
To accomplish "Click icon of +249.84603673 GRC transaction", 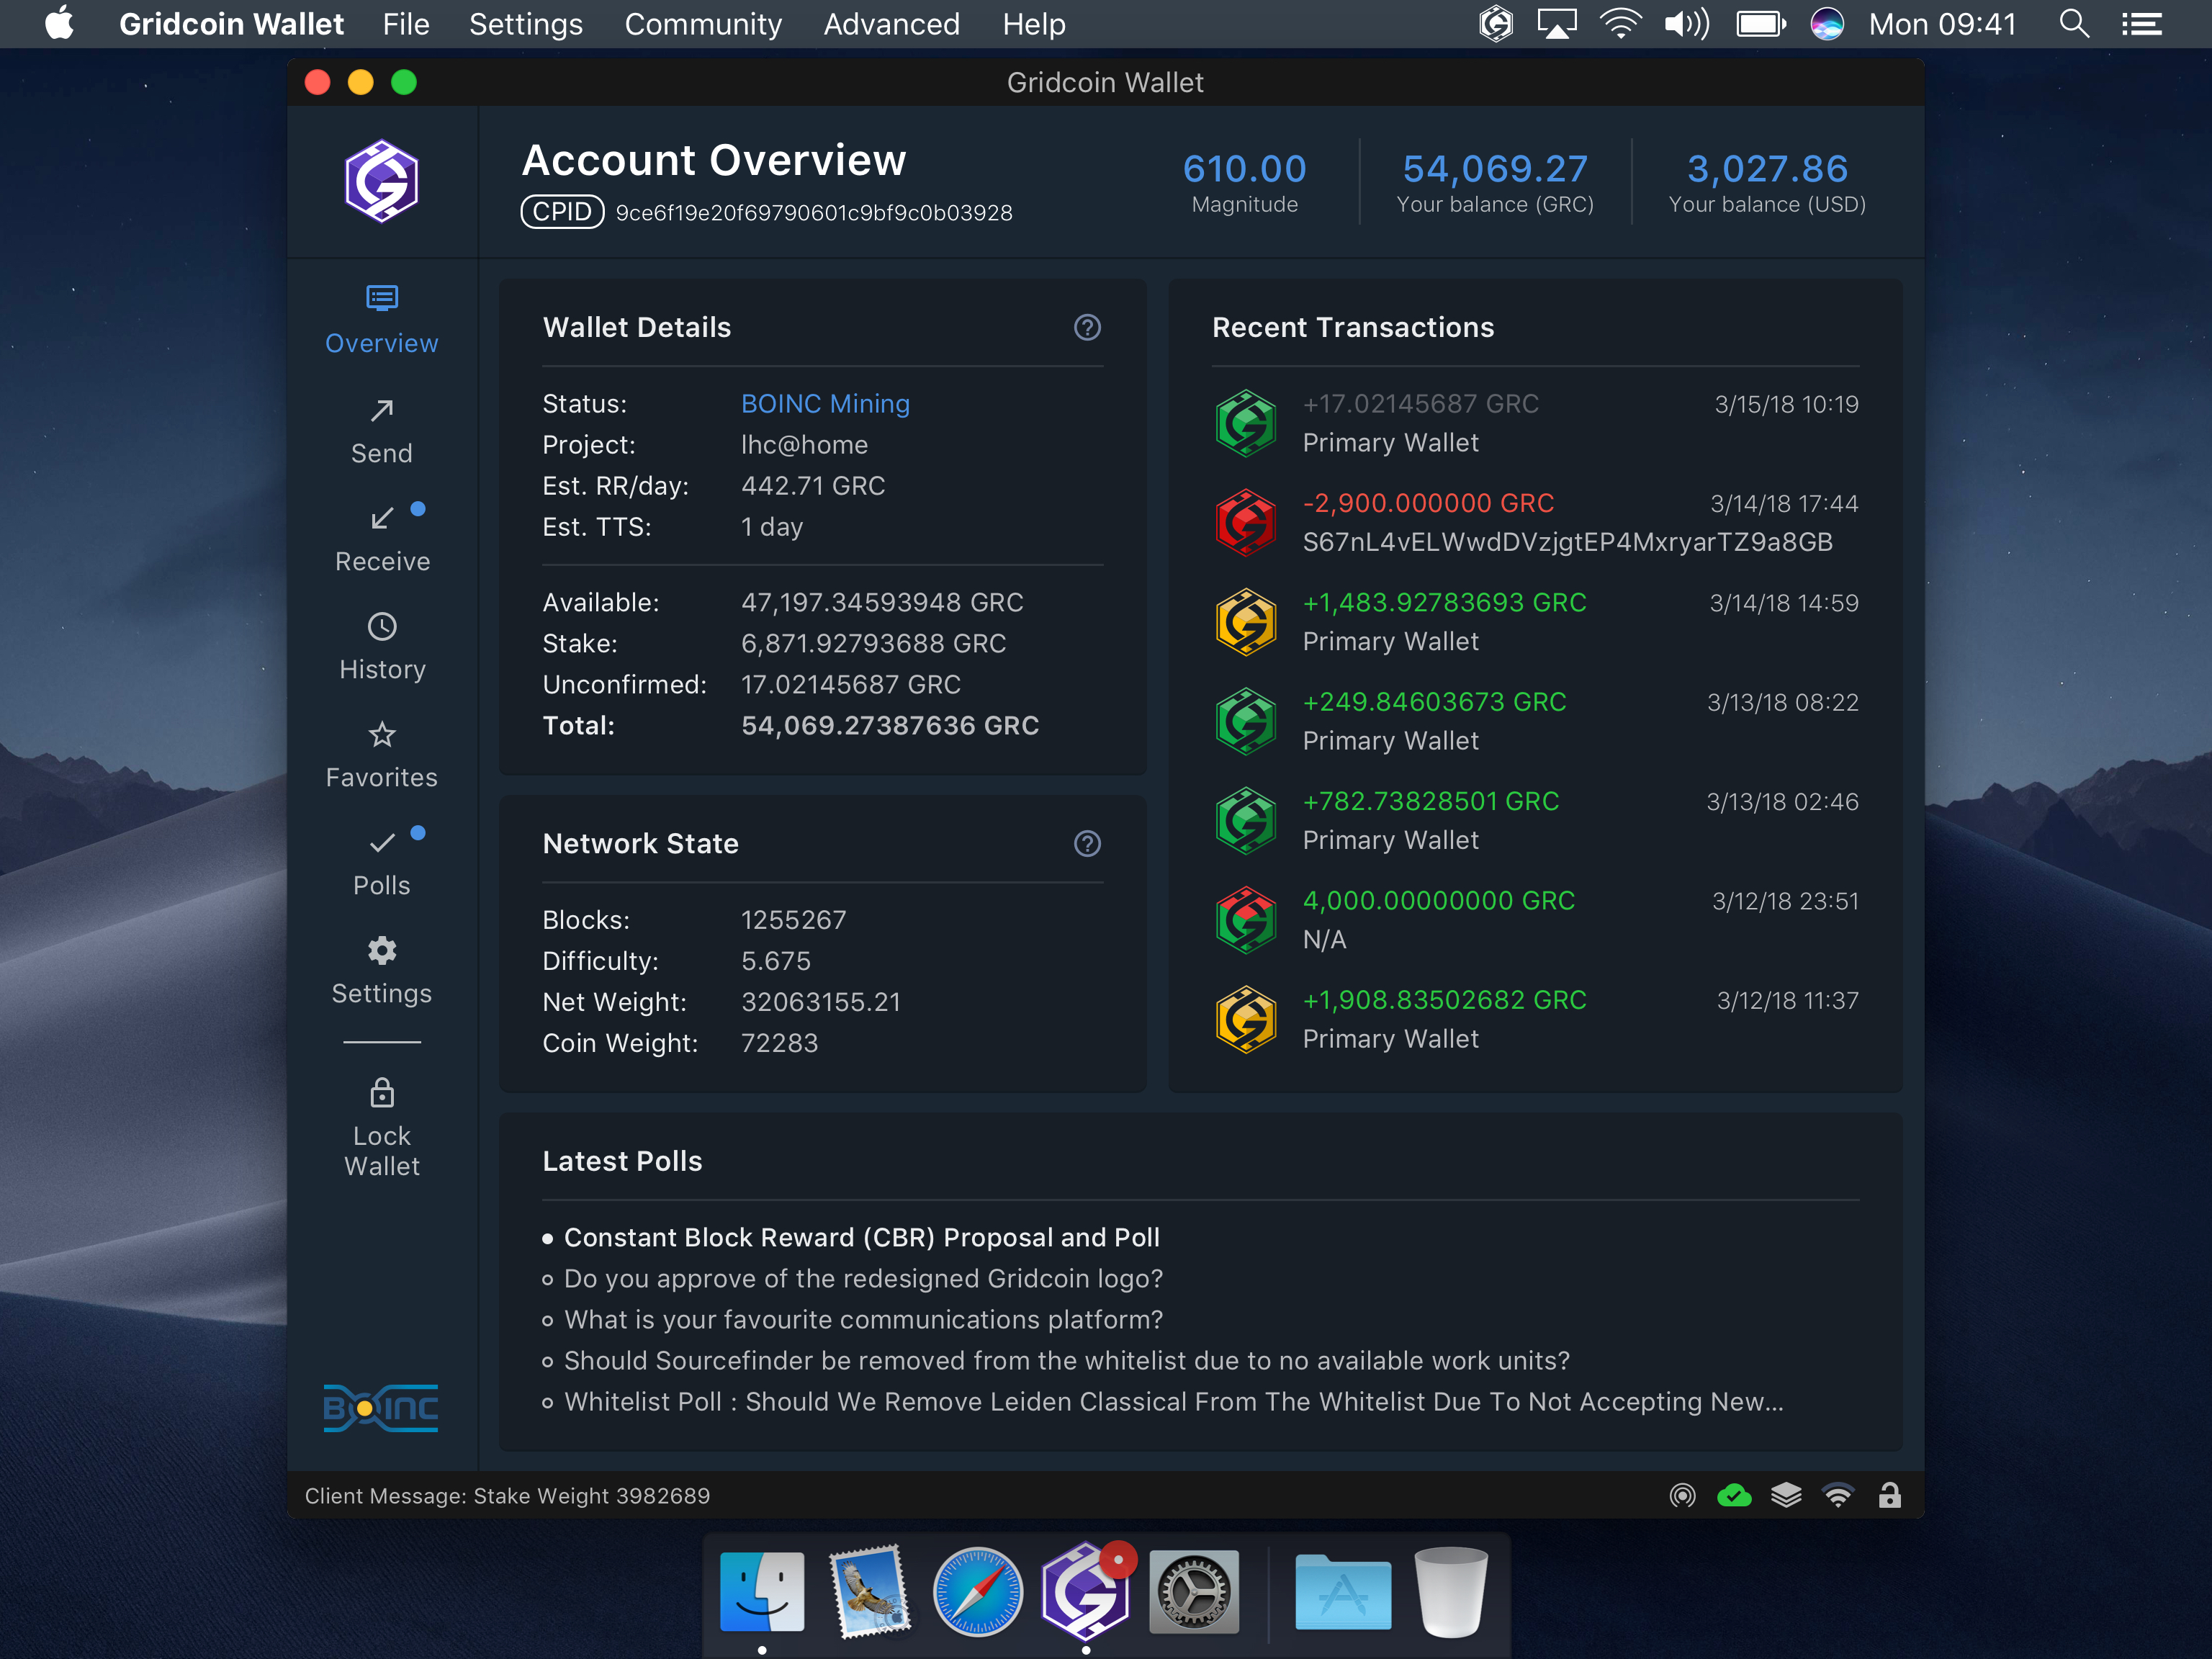I will (x=1245, y=721).
